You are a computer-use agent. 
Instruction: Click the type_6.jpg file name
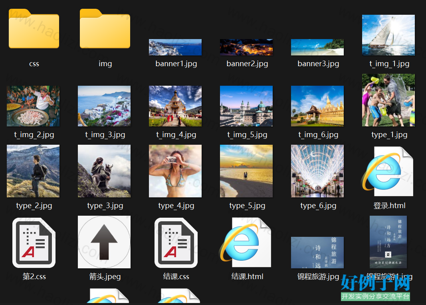(318, 206)
